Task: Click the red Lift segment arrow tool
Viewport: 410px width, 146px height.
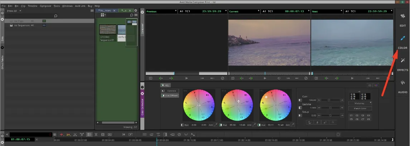Action: (x=62, y=135)
